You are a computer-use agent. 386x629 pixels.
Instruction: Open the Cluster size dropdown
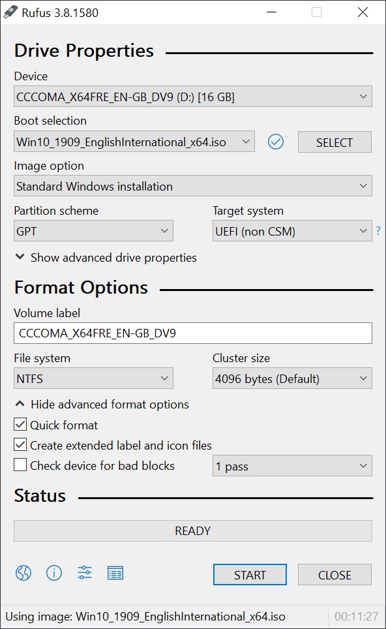pyautogui.click(x=292, y=378)
